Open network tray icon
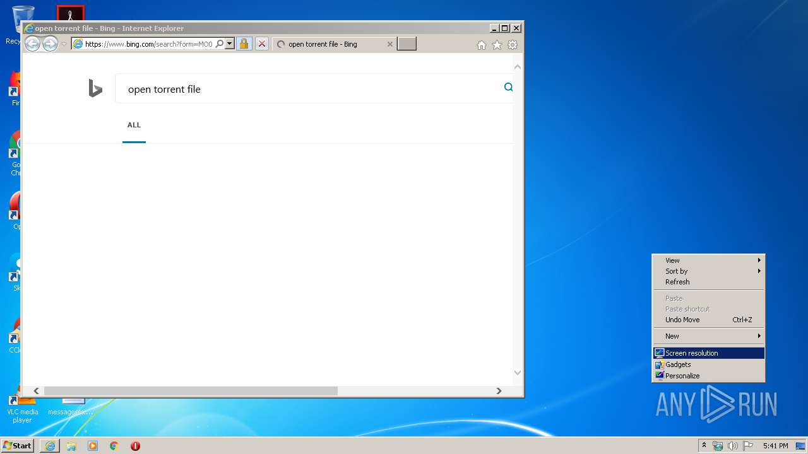The height and width of the screenshot is (454, 808). [x=718, y=446]
